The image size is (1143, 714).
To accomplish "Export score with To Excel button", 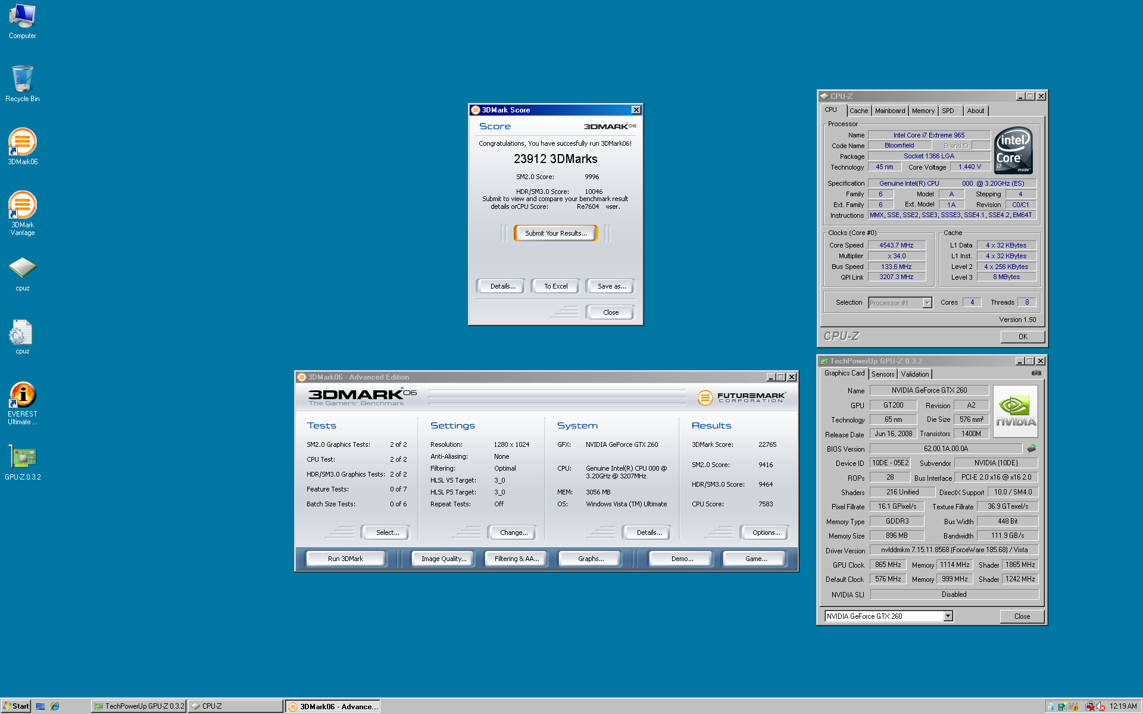I will 555,286.
